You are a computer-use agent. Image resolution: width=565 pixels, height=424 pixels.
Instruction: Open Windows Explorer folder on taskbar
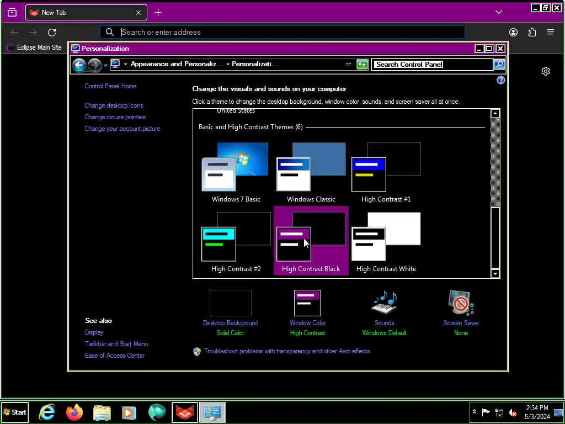click(x=102, y=412)
